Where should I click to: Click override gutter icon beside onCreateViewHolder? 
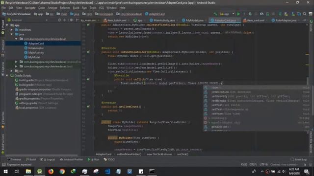pos(88,25)
